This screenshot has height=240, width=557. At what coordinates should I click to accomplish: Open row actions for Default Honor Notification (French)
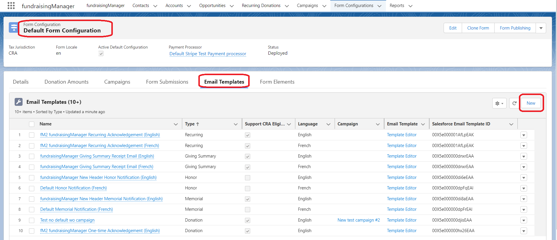tap(524, 188)
